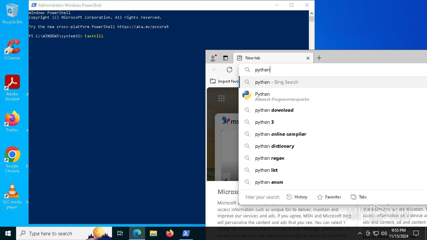Click the taskbar search box

pos(64,233)
